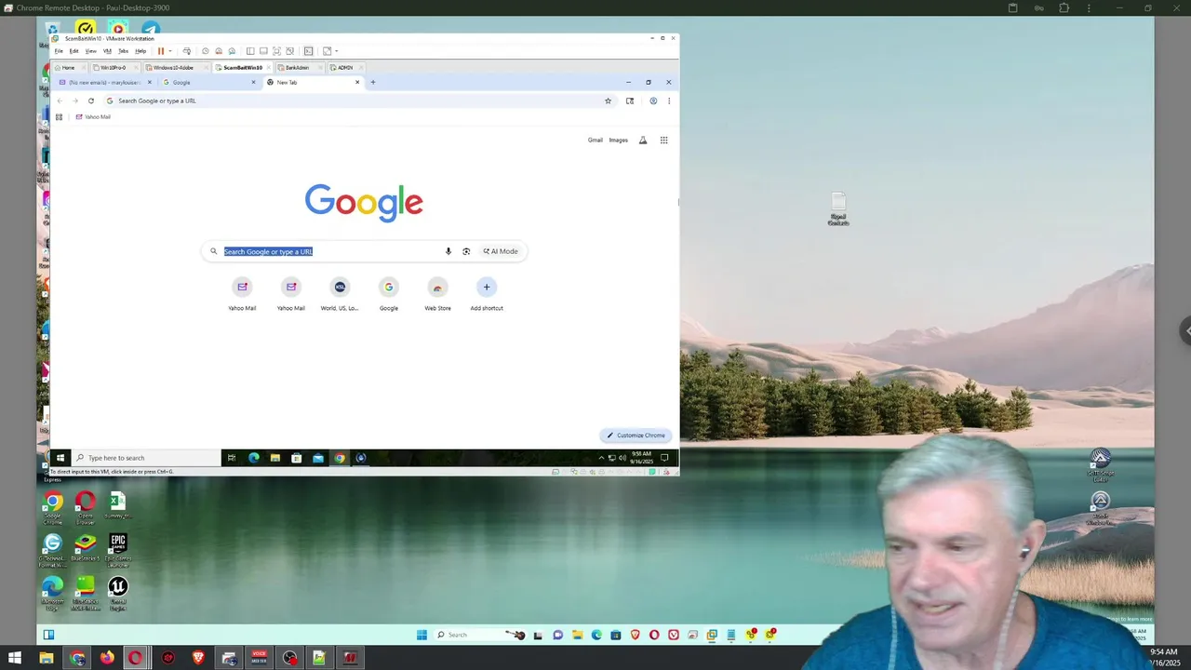Open the Tabs menu in VMware Workstation
The height and width of the screenshot is (670, 1191).
point(123,51)
